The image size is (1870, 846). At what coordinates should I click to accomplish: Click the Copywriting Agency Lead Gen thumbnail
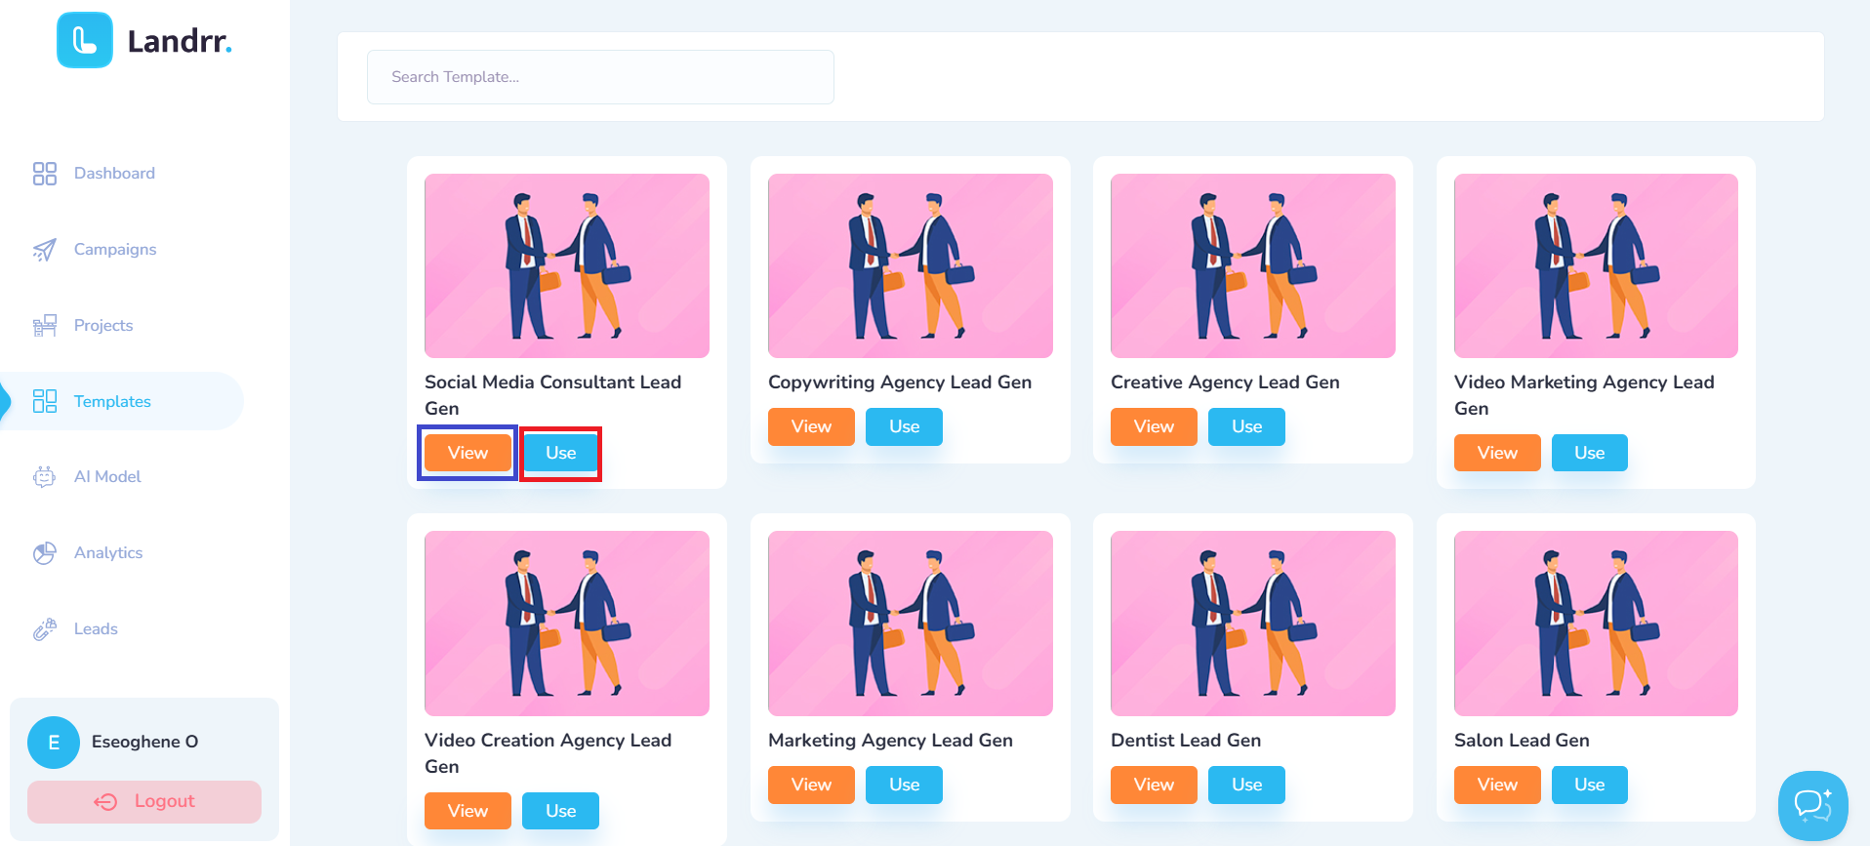click(911, 265)
